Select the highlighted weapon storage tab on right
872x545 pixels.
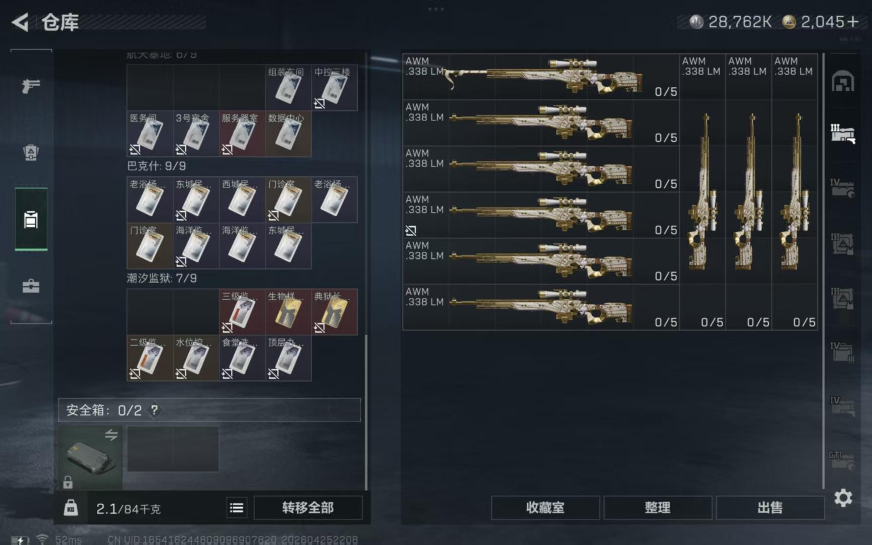click(x=843, y=134)
